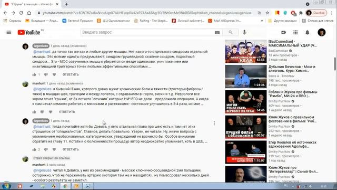Expand the hidden bookmarks overflow chevron
The width and height of the screenshot is (337, 190).
(x=262, y=21)
